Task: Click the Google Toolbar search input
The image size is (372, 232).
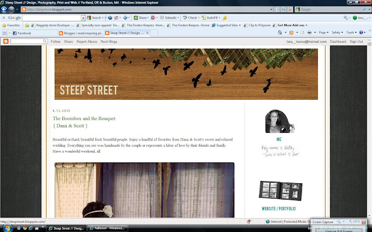Action: coord(52,18)
